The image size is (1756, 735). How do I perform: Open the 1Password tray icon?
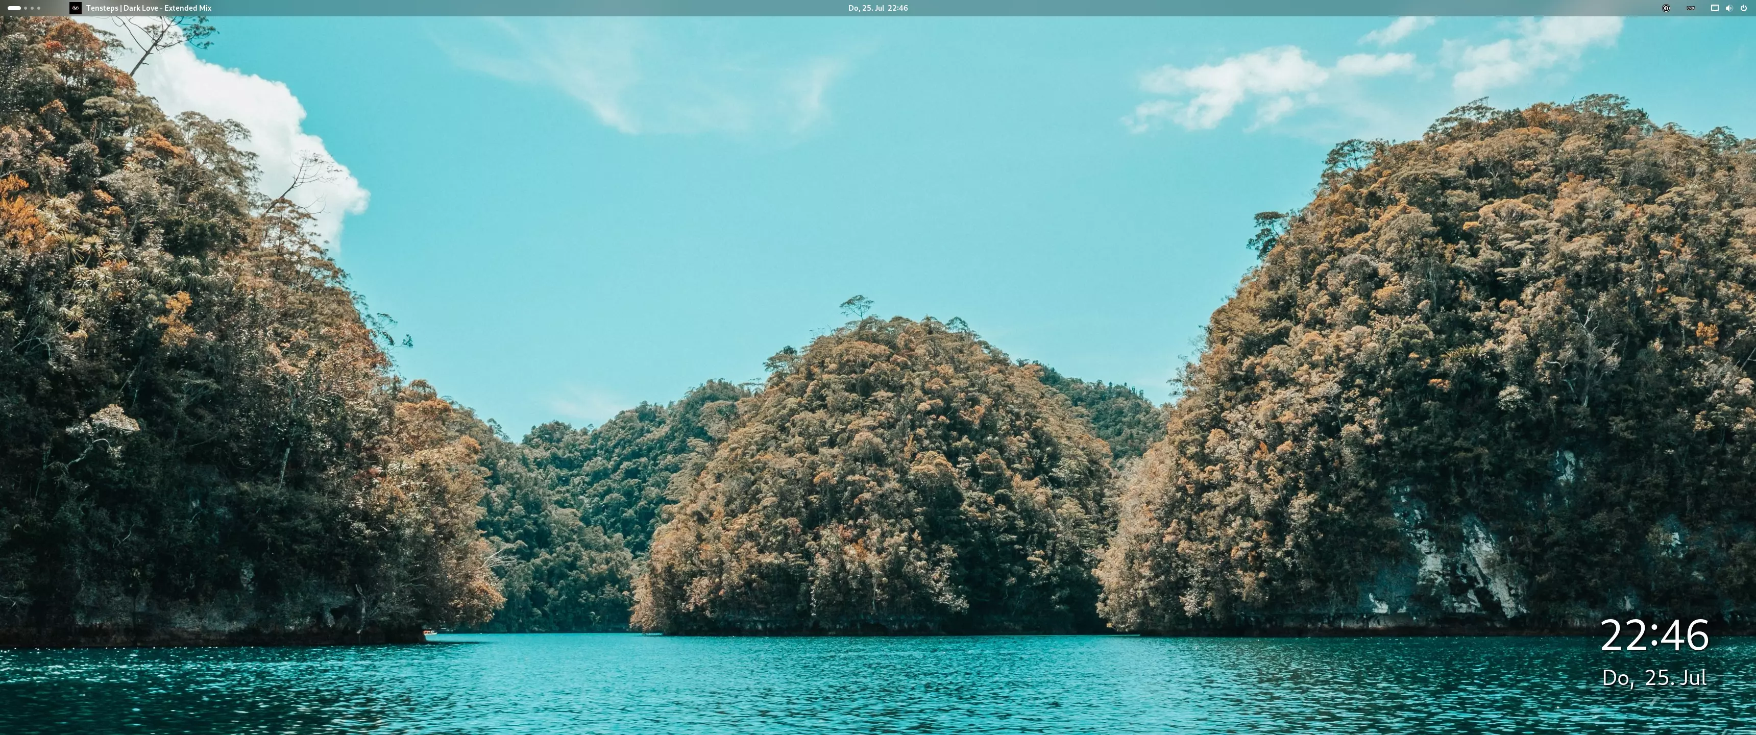click(x=1666, y=8)
